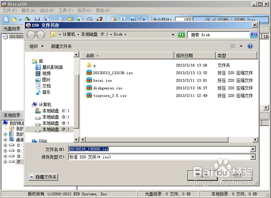Click the change view icon
The width and height of the screenshot is (271, 198).
(233, 46)
